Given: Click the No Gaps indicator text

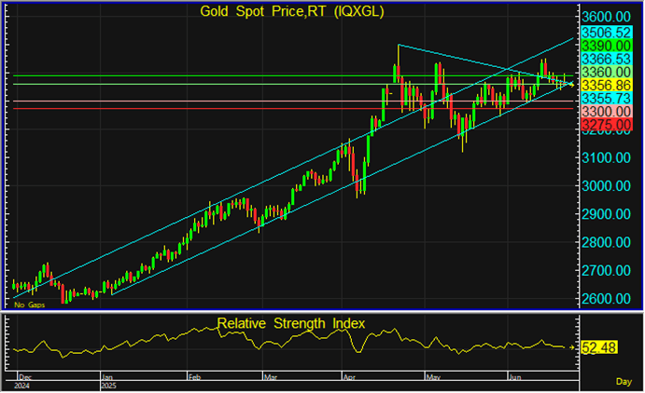Looking at the screenshot, I should [30, 305].
